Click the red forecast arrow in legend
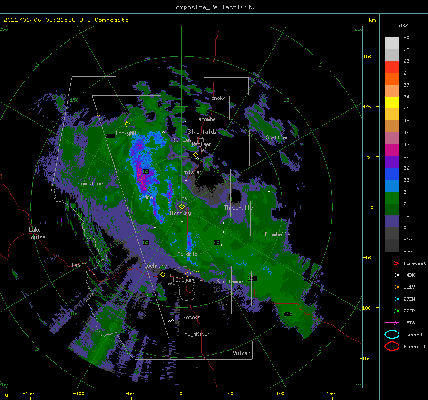Viewport: 428px width, 400px height. coord(392,263)
